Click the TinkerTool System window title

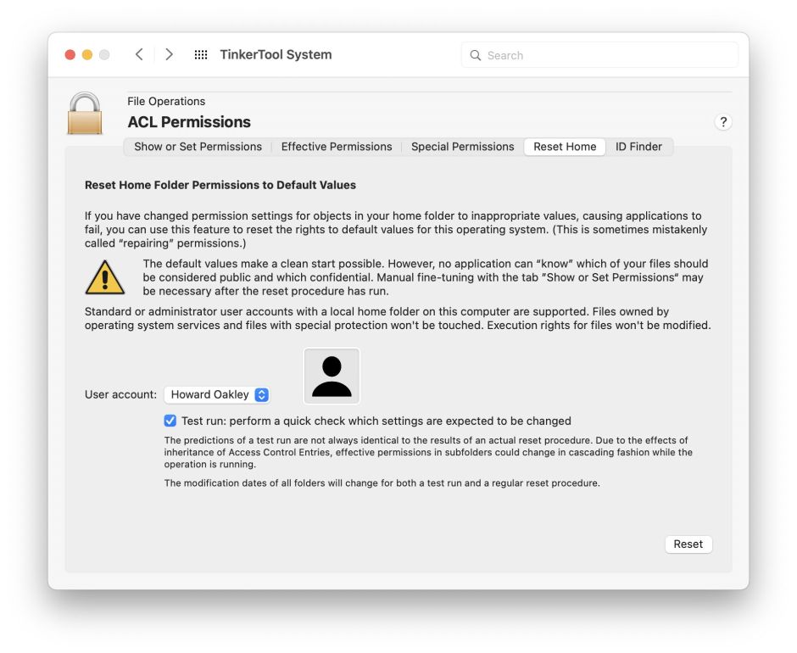click(276, 55)
